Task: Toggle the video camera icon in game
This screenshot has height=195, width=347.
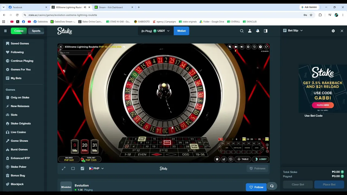Action: [x=236, y=47]
